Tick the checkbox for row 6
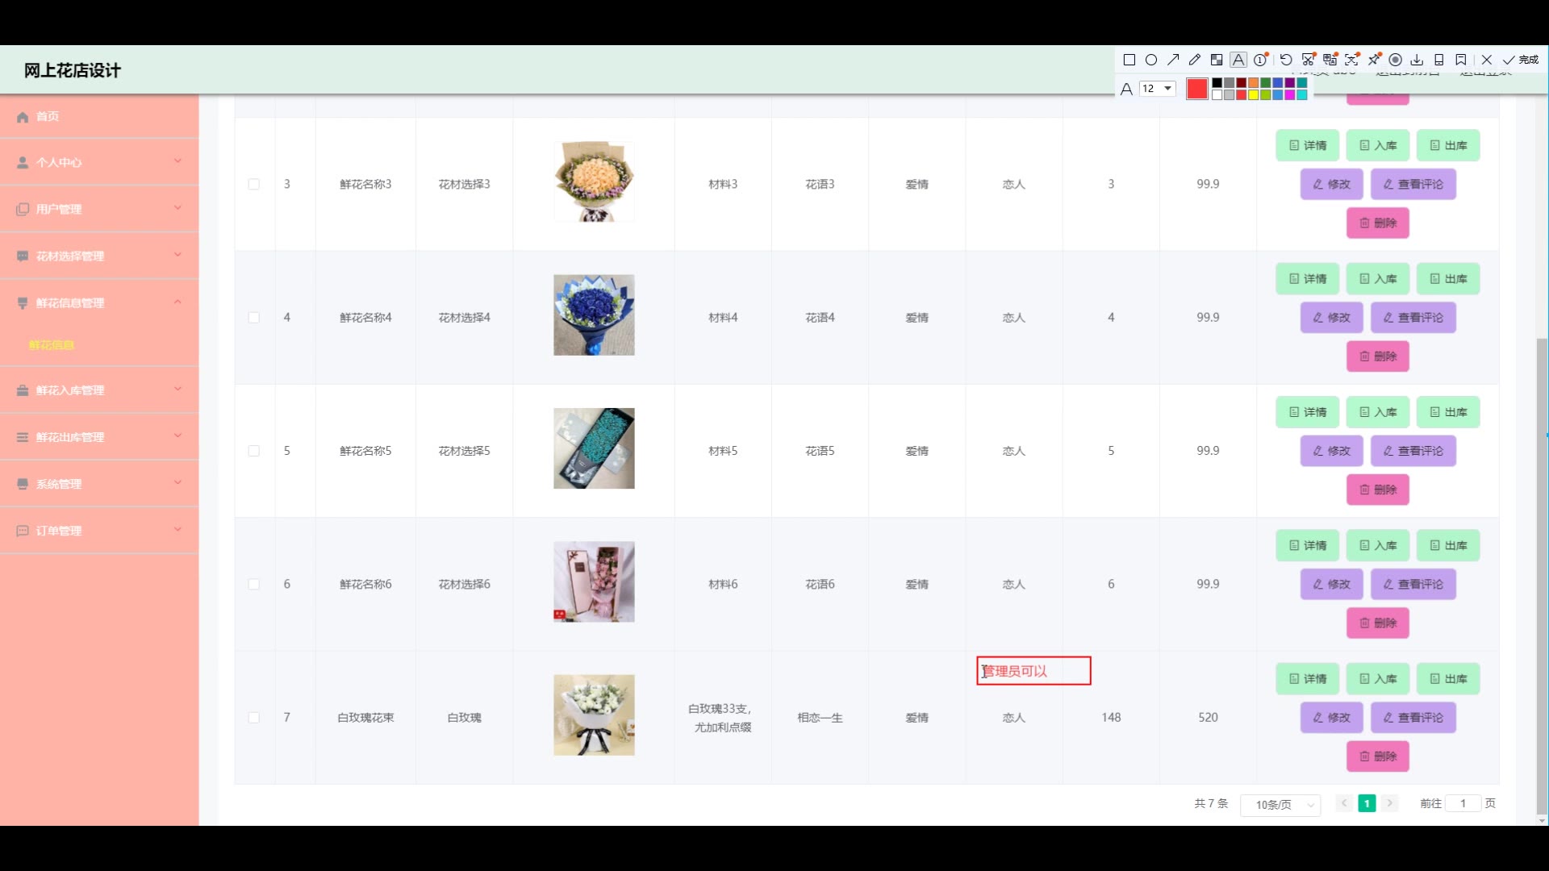Viewport: 1549px width, 871px height. tap(254, 585)
